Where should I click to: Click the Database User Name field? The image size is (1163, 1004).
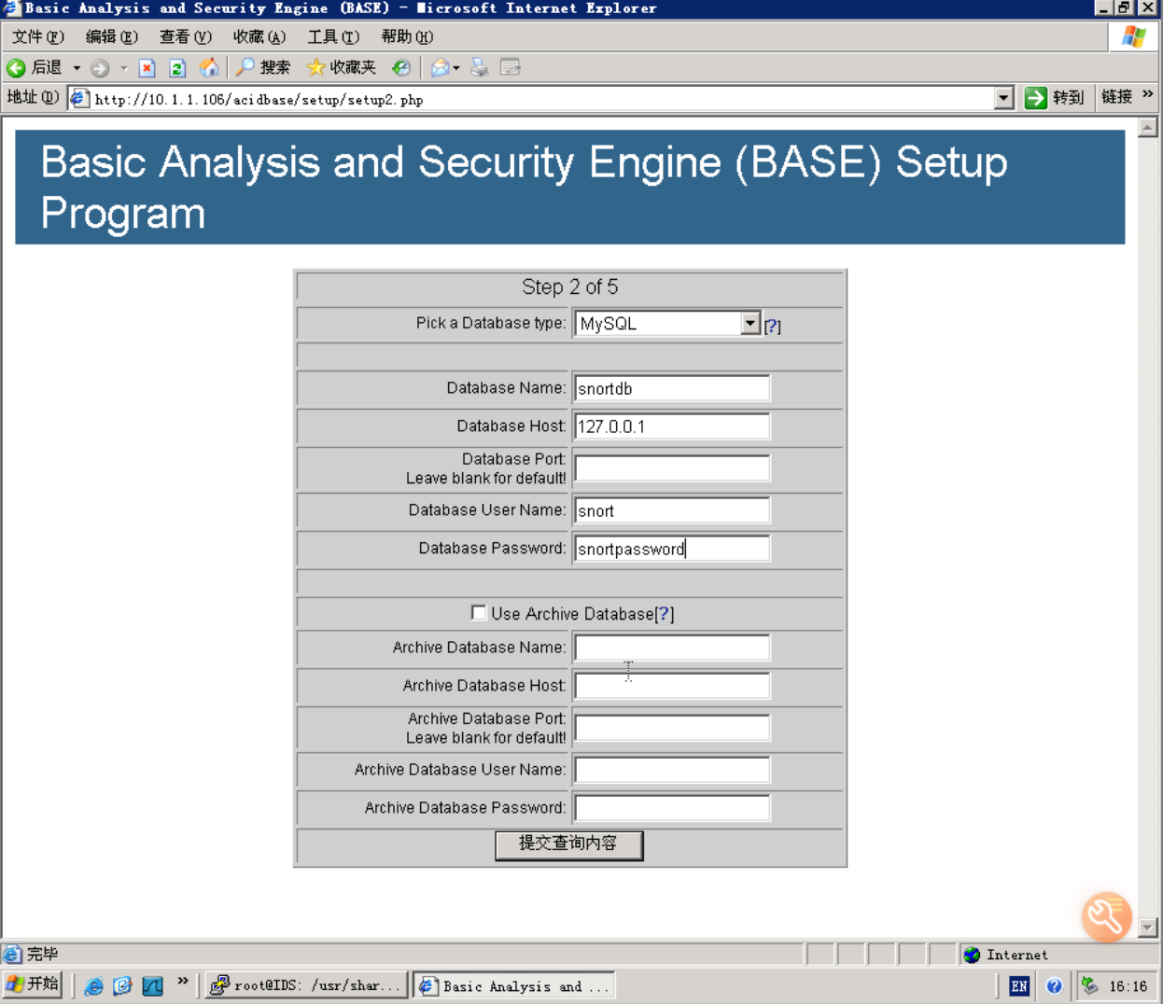pyautogui.click(x=672, y=510)
